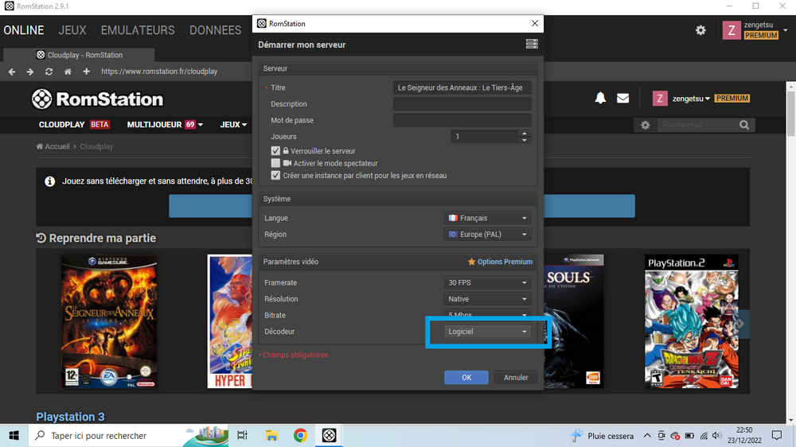Image resolution: width=796 pixels, height=447 pixels.
Task: Confirm server with OK button
Action: 466,377
